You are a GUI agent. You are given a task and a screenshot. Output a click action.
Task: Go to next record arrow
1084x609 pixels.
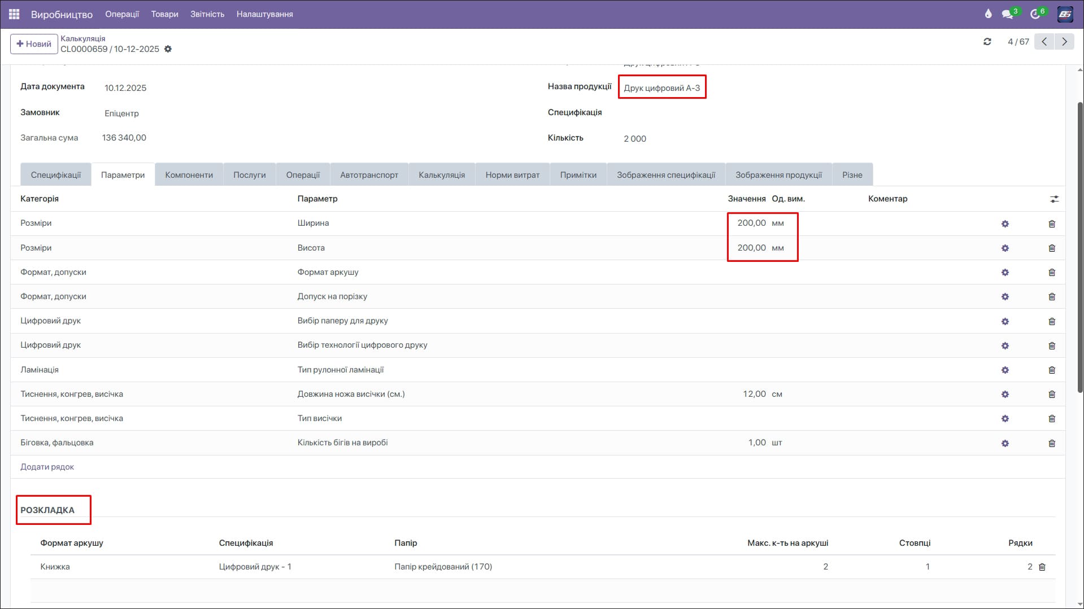point(1064,42)
